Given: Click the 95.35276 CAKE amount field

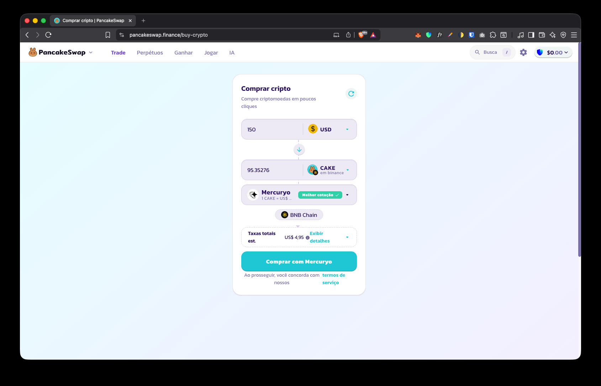Looking at the screenshot, I should [x=272, y=170].
